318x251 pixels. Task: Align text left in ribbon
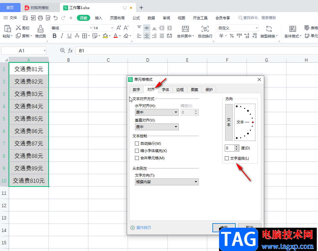click(x=139, y=36)
